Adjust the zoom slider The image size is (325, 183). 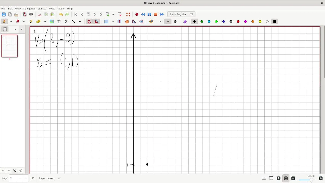(x=307, y=180)
